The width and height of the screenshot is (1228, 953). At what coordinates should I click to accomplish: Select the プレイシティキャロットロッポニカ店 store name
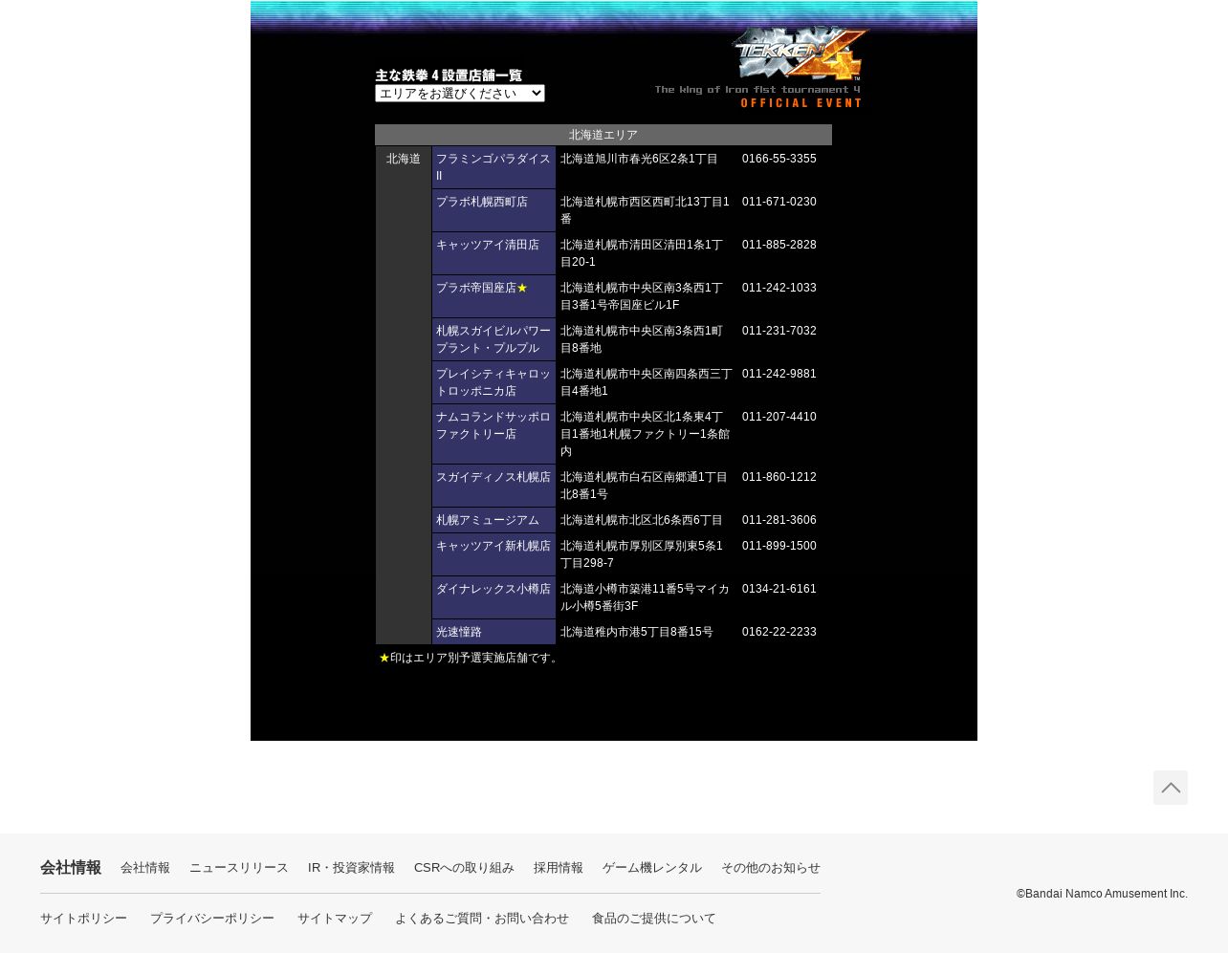pos(493,382)
